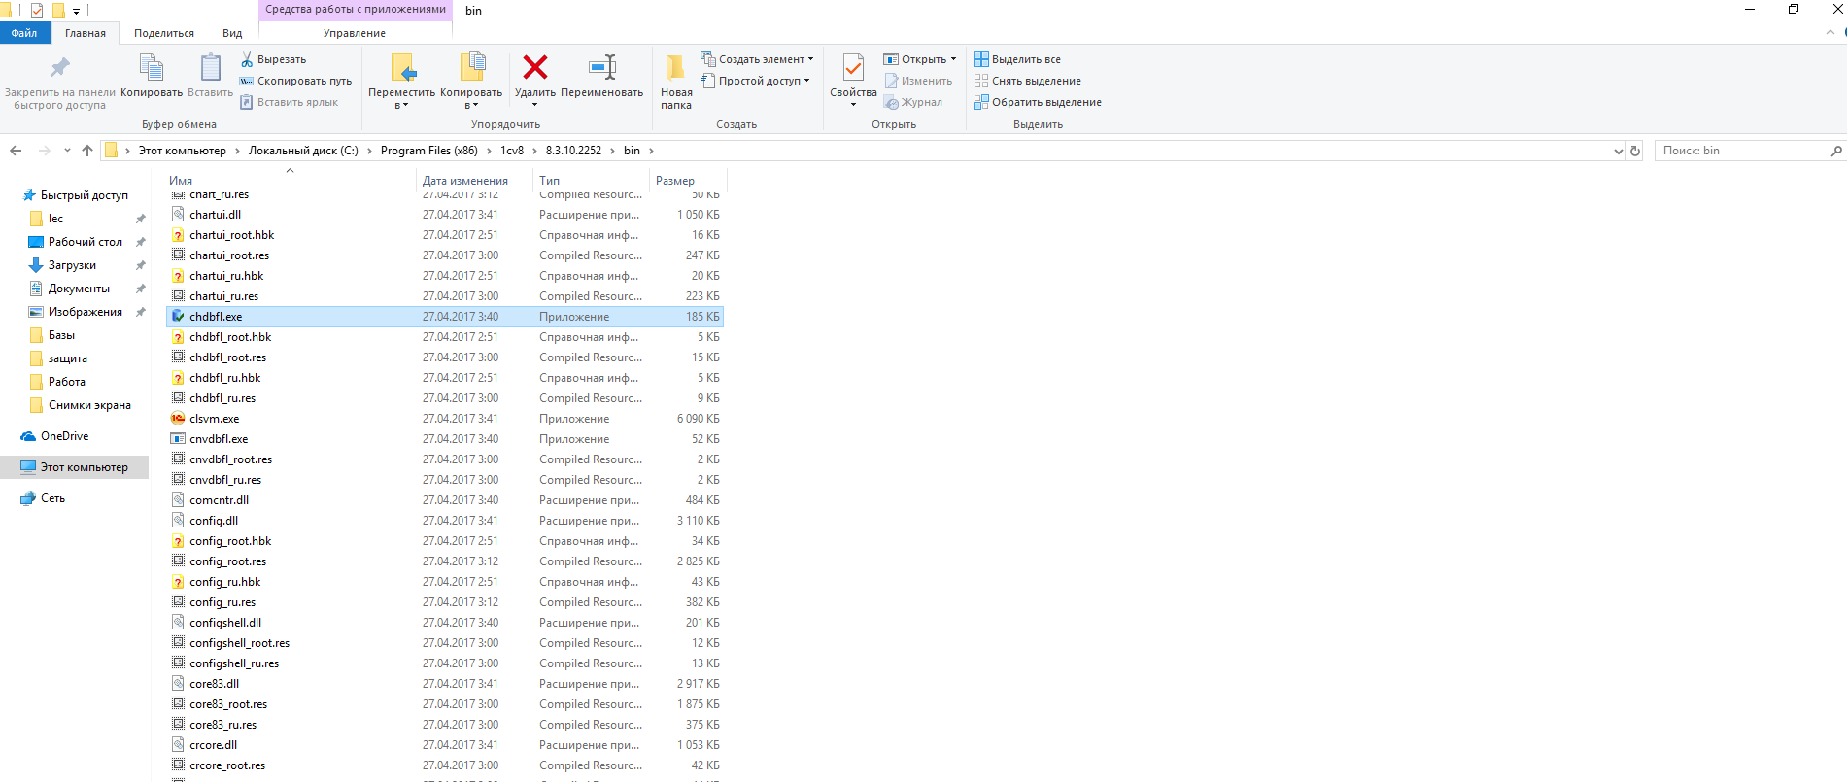Image resolution: width=1847 pixels, height=782 pixels.
Task: Open the Файл (File) menu tab
Action: [24, 33]
